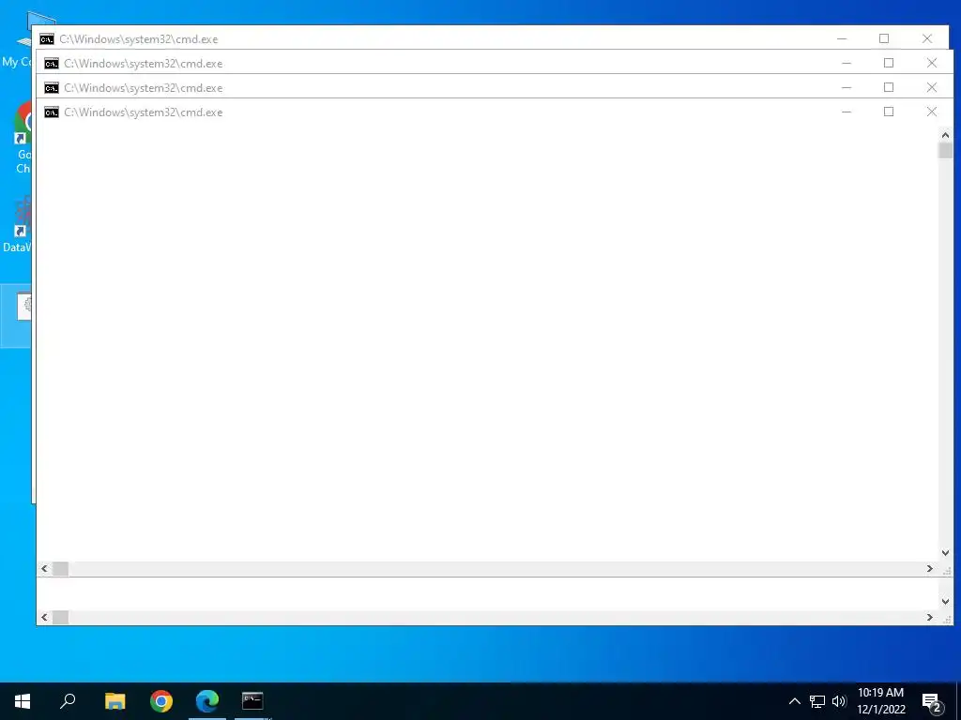
Task: Click title text of rearmost cmd.exe window
Action: tap(139, 39)
